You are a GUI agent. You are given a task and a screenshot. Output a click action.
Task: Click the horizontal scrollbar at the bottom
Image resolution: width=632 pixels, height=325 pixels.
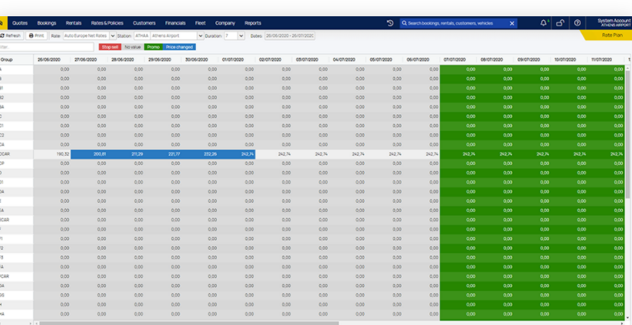189,323
